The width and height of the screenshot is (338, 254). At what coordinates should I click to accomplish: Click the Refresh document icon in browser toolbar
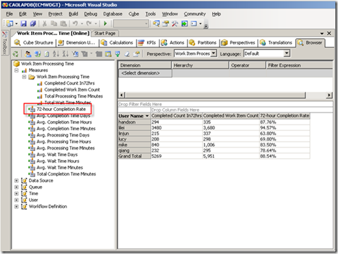click(47, 54)
